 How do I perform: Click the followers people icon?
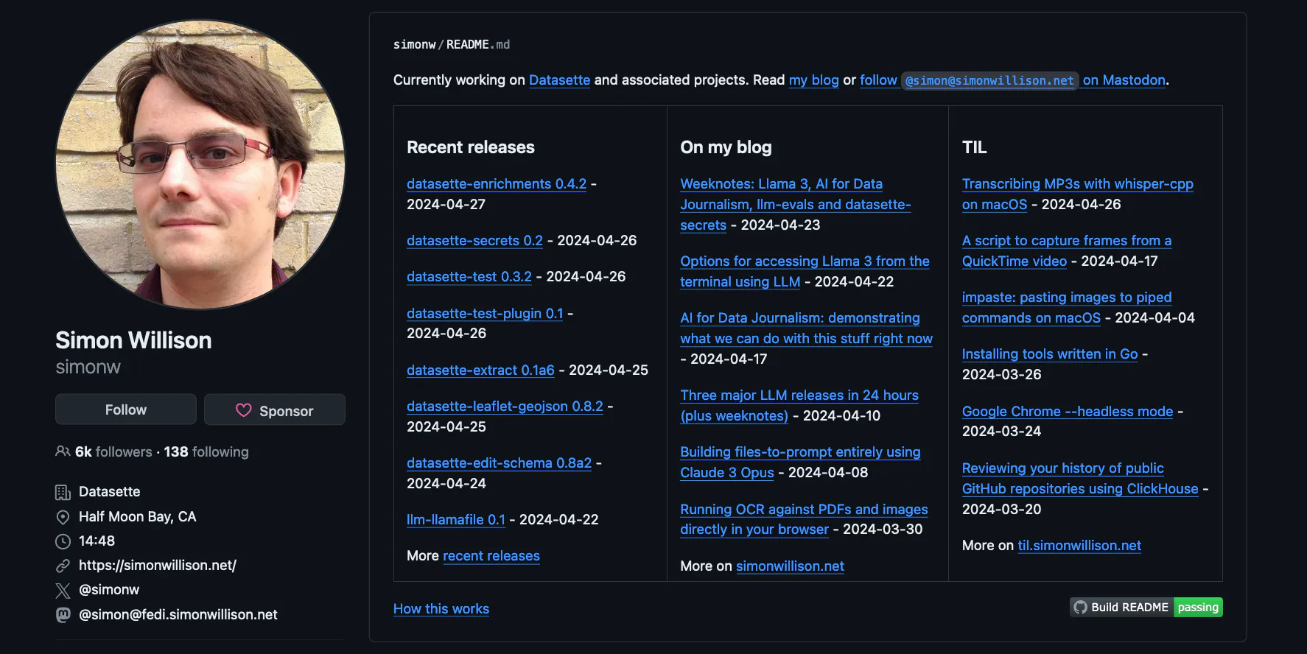(x=63, y=451)
